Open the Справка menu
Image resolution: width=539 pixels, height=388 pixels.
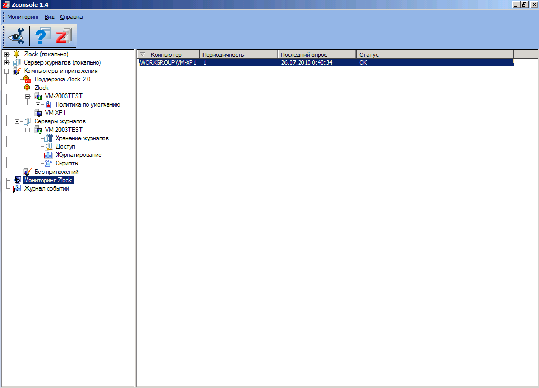[x=71, y=17]
